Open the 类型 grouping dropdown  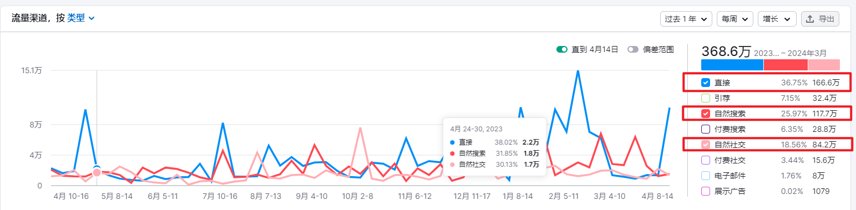(81, 18)
